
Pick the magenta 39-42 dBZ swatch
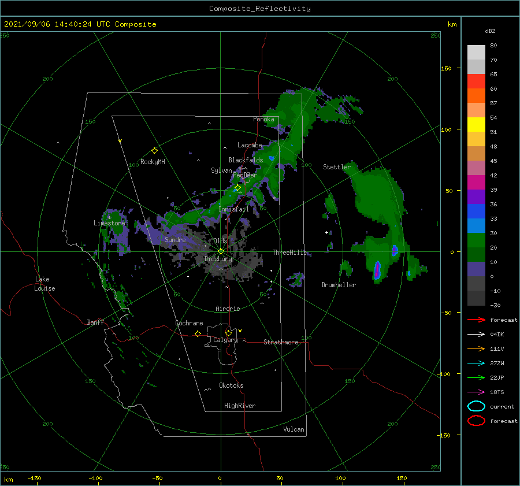(476, 183)
